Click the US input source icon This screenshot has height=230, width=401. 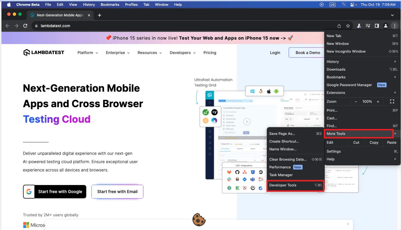[x=332, y=4]
